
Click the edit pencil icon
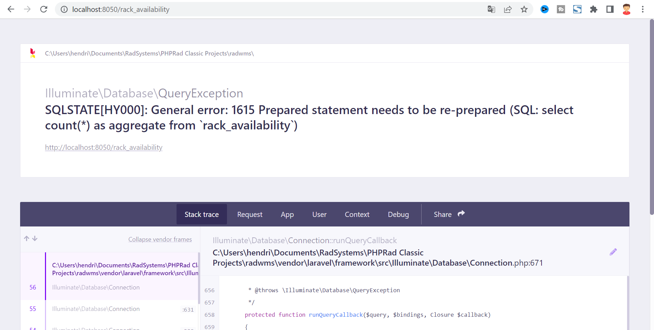[x=613, y=252]
